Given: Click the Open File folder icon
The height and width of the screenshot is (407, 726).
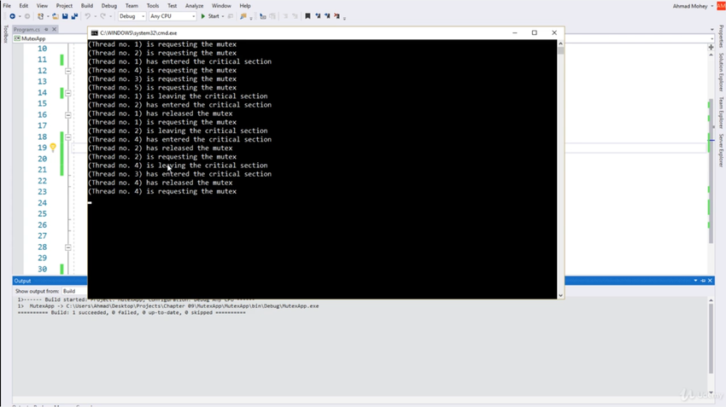Looking at the screenshot, I should tap(56, 16).
